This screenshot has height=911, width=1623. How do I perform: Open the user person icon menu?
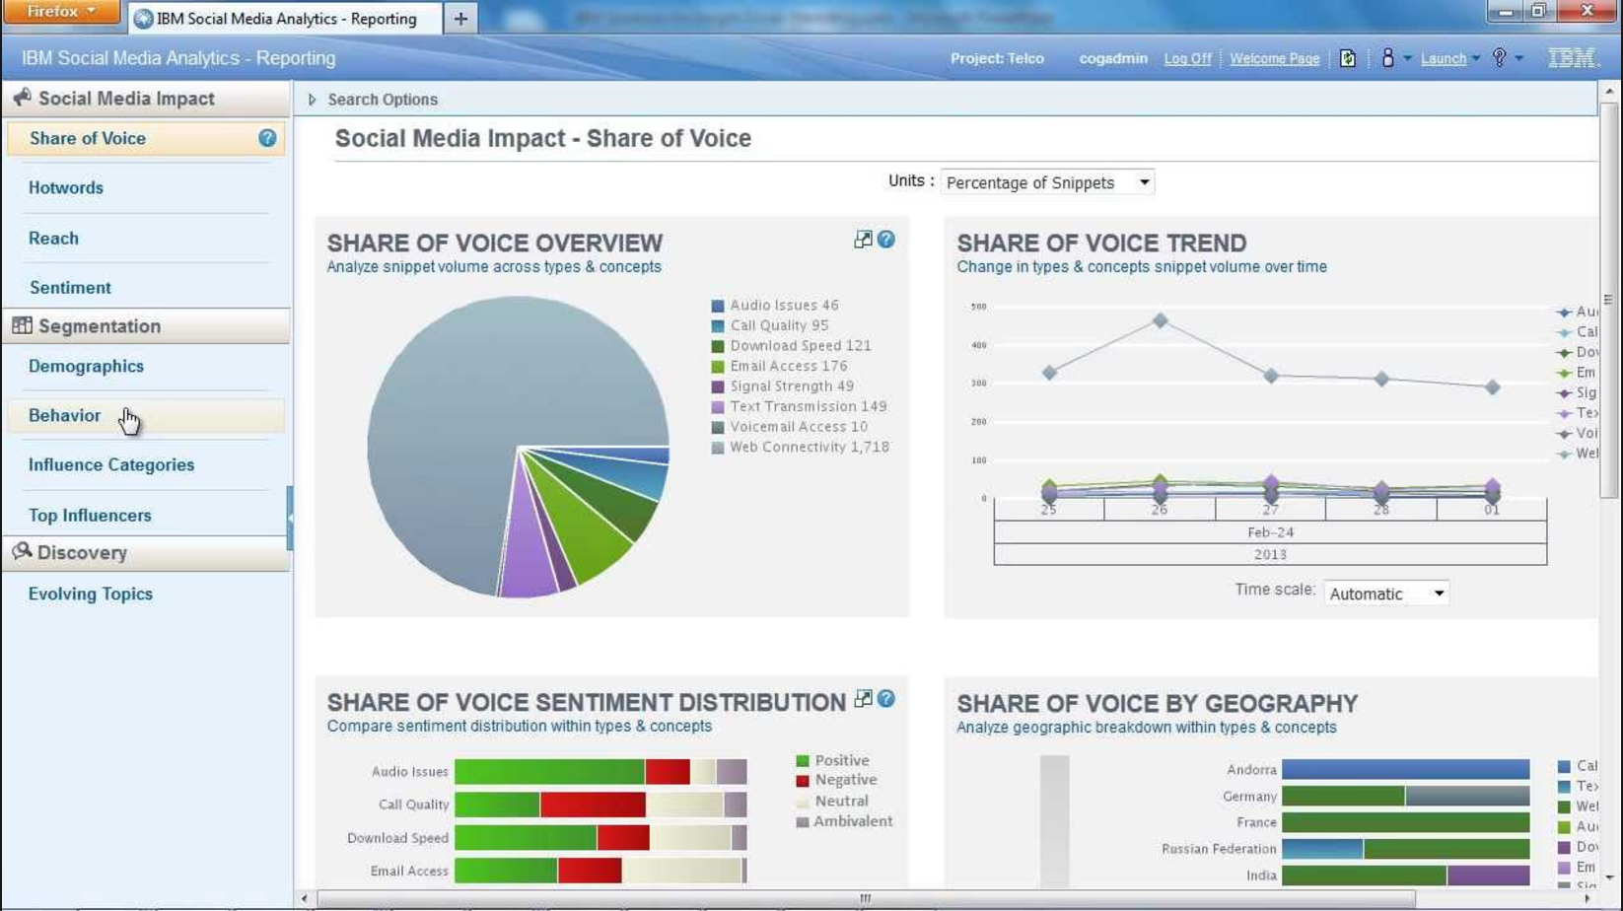(x=1387, y=58)
